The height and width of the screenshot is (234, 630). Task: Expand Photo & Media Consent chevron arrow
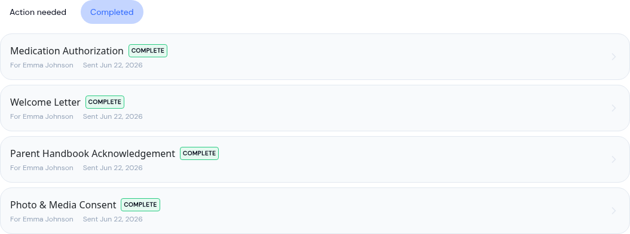[x=613, y=211]
